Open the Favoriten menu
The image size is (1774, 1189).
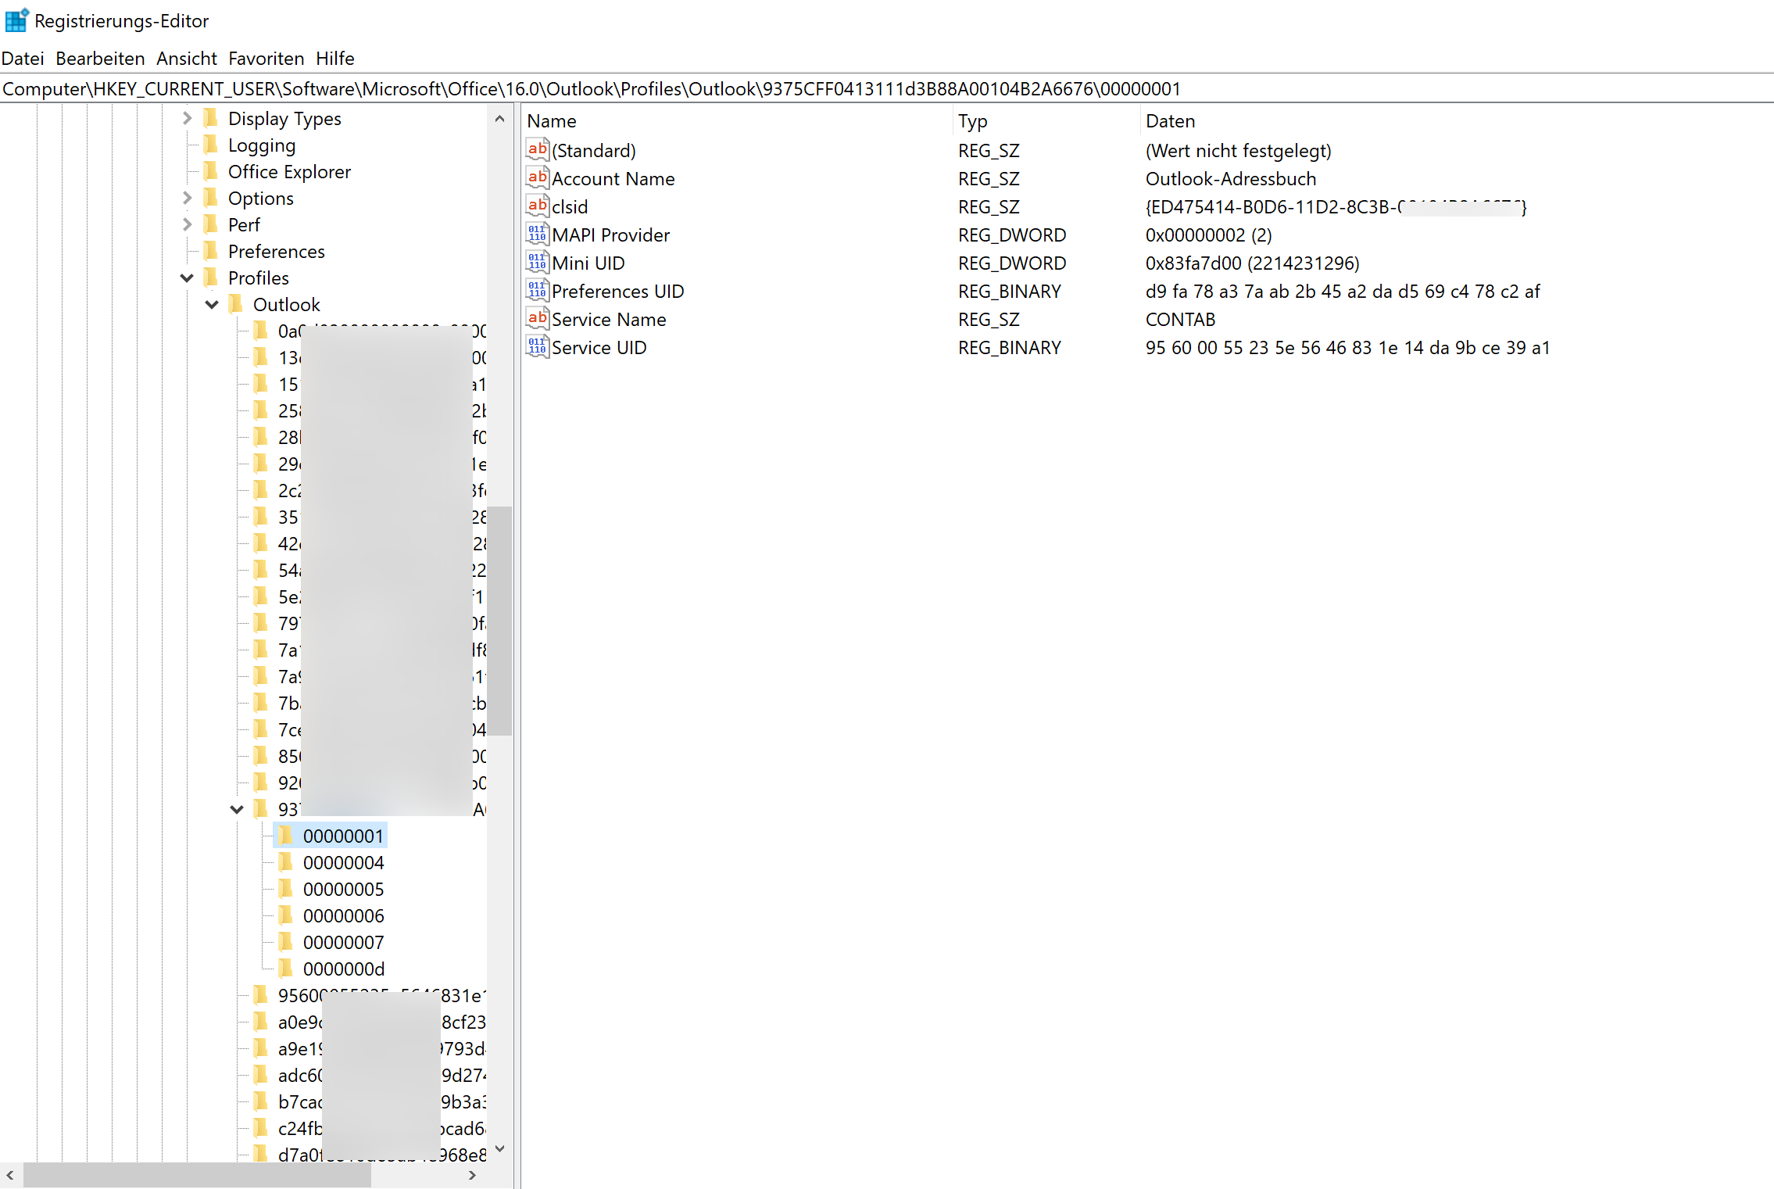(266, 59)
